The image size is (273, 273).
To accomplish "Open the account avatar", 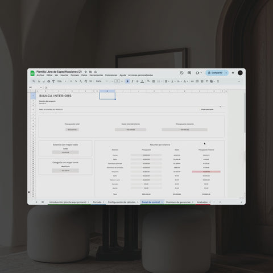I will (x=240, y=73).
